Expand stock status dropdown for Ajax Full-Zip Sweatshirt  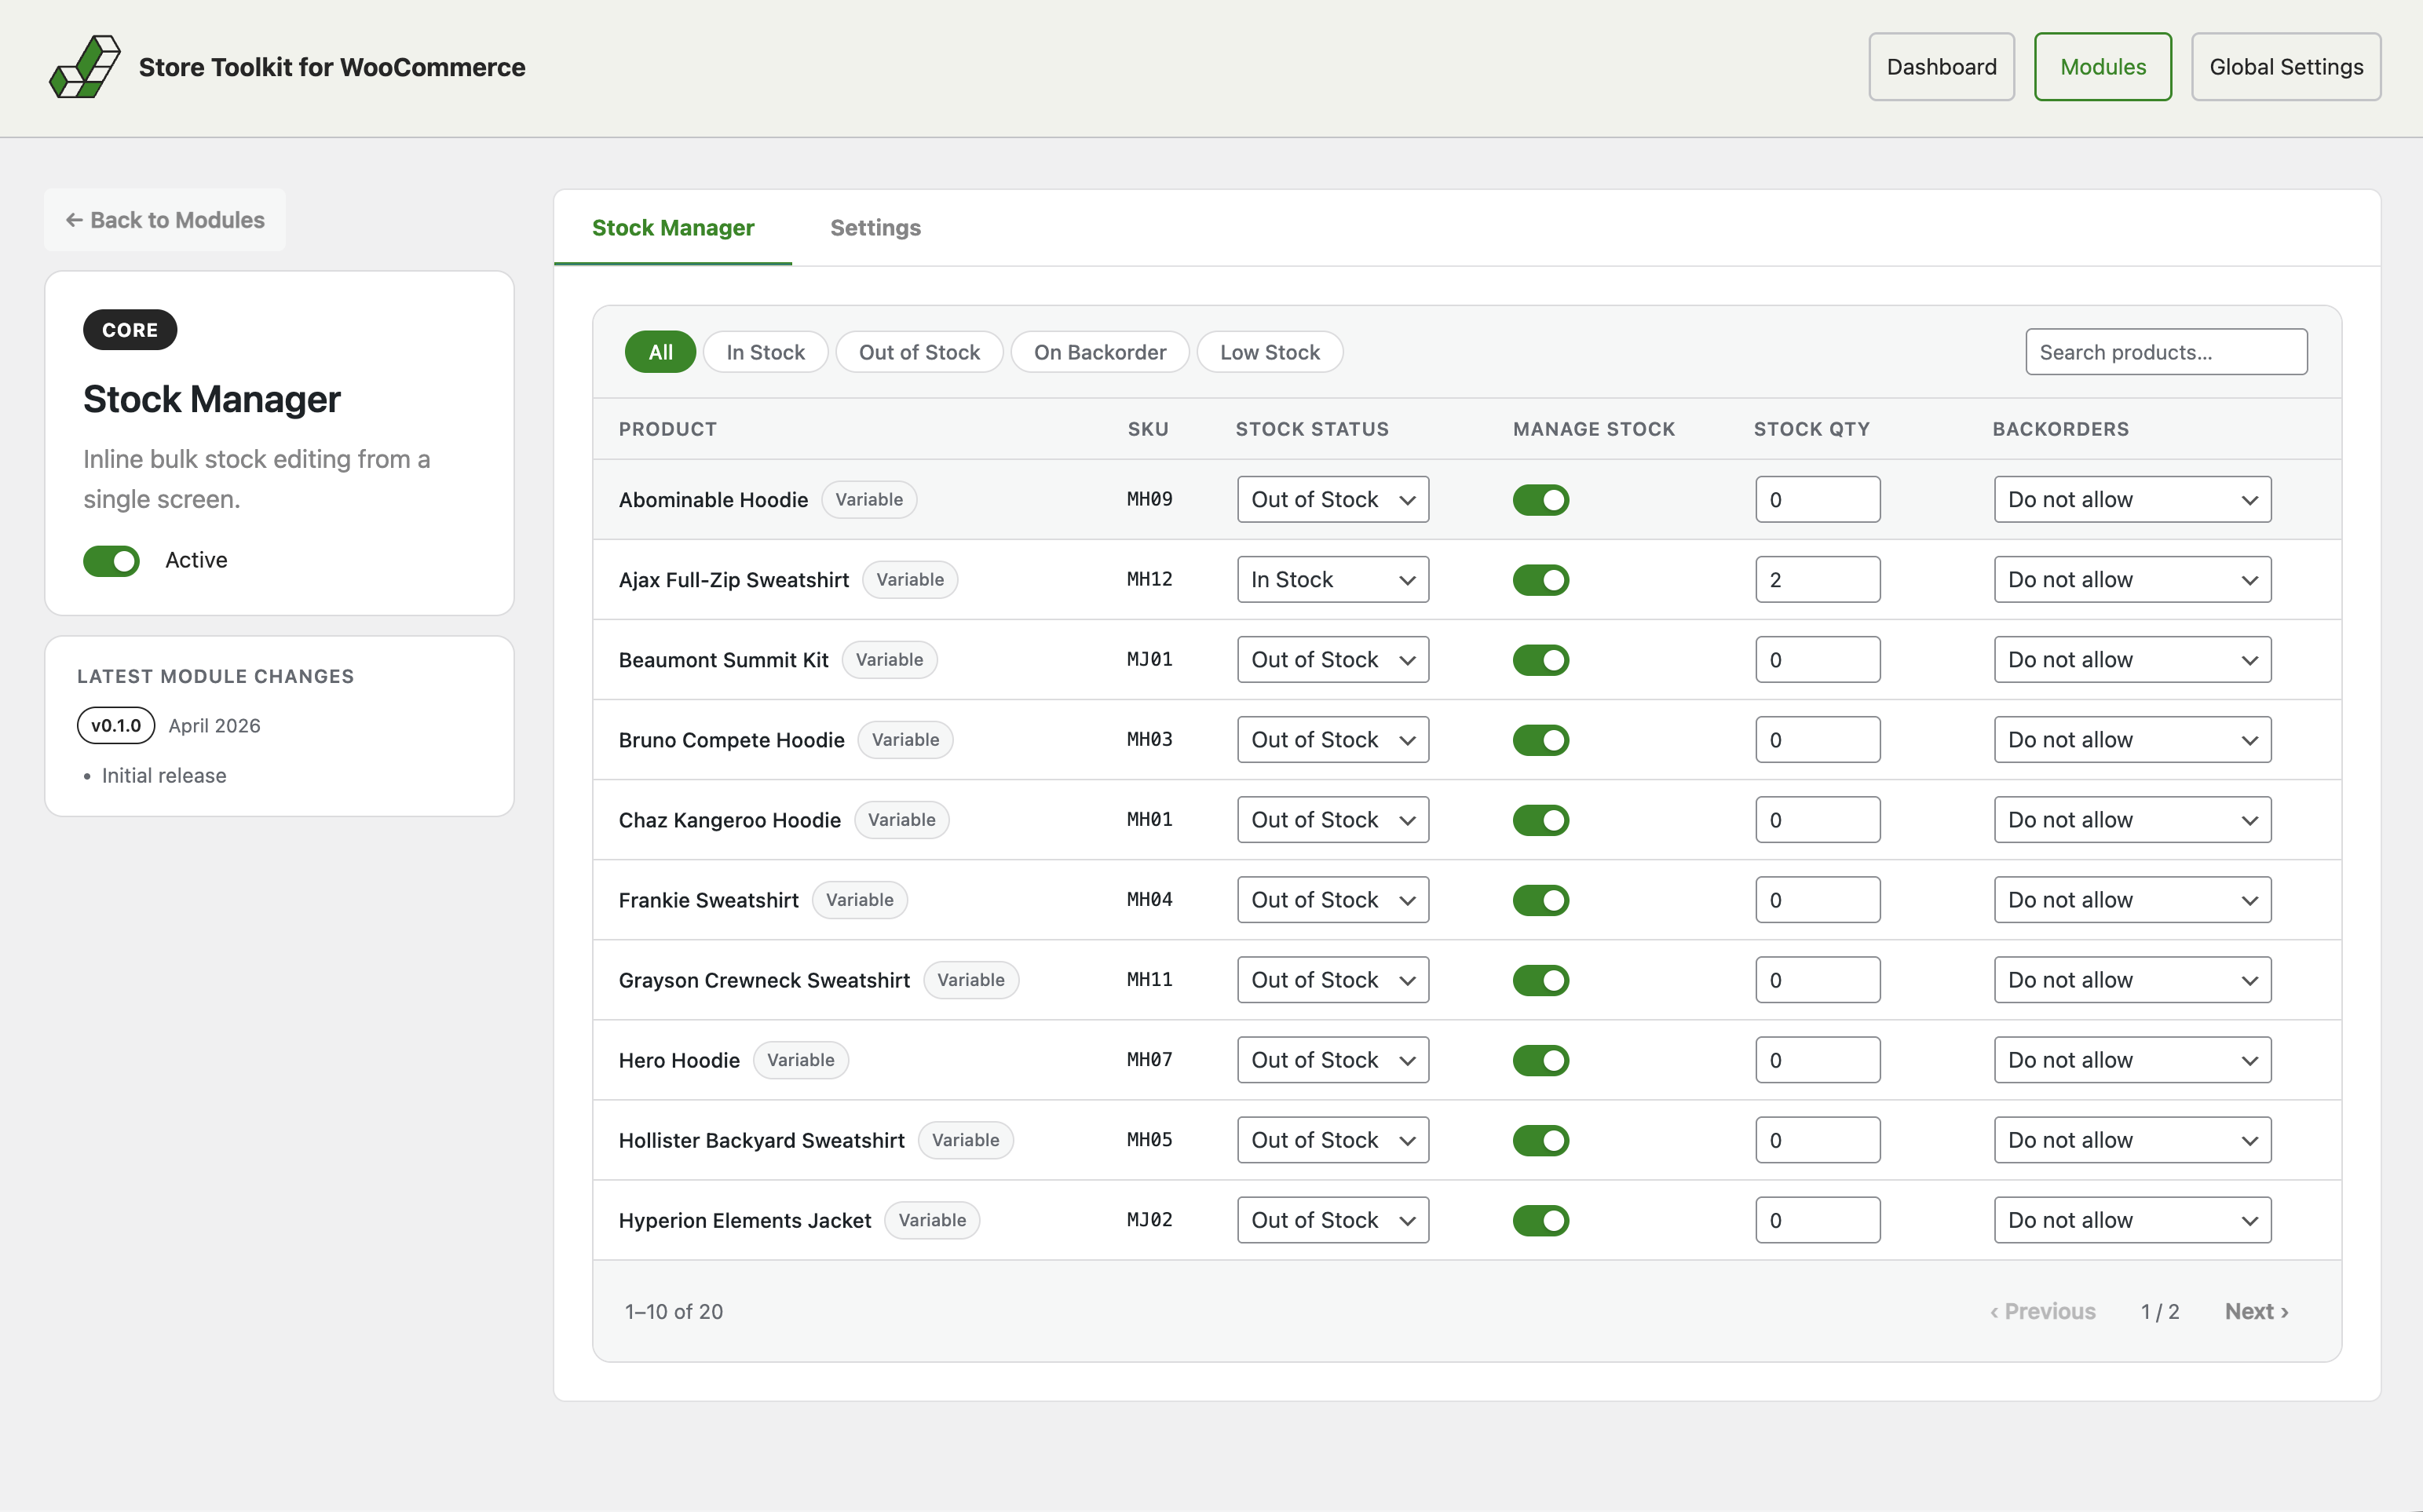[1332, 580]
